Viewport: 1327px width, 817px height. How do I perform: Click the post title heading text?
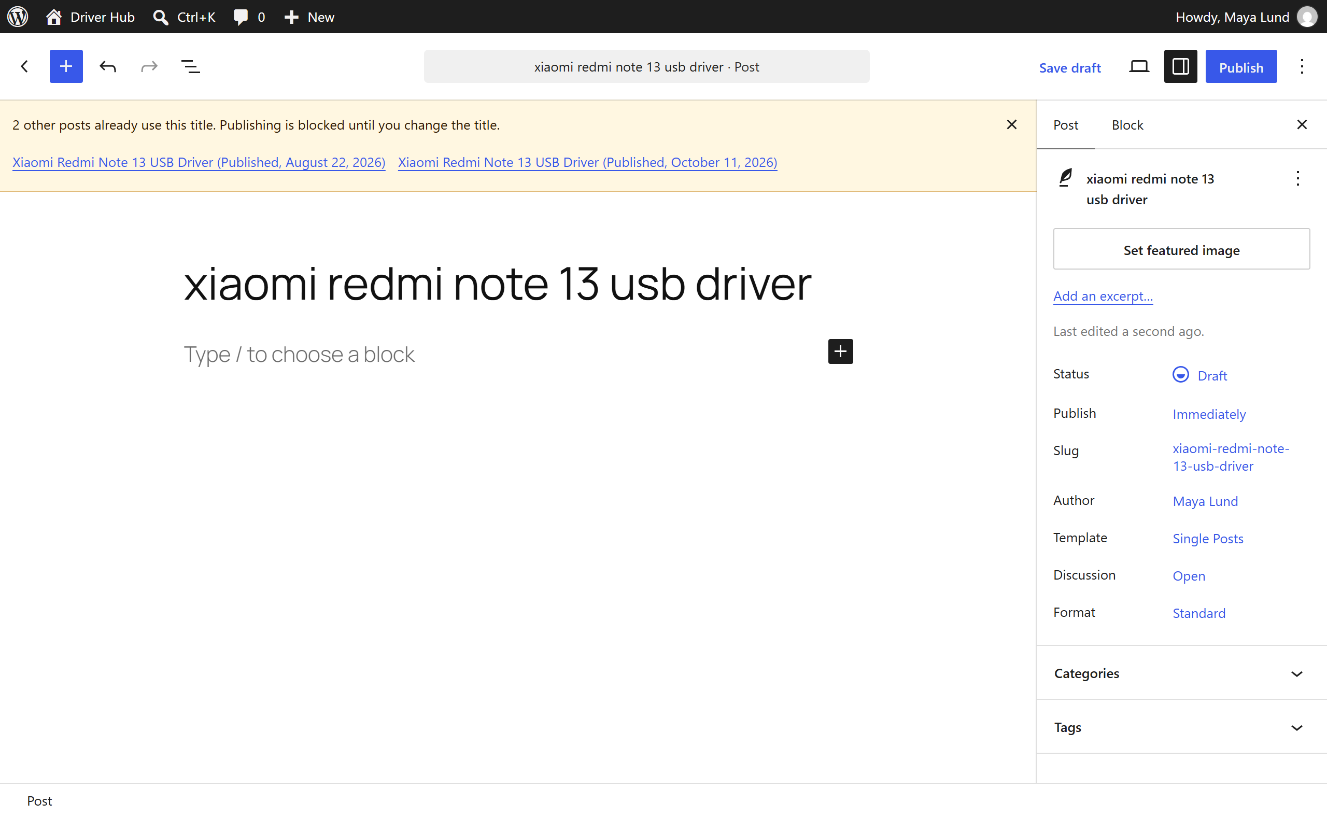pos(498,284)
